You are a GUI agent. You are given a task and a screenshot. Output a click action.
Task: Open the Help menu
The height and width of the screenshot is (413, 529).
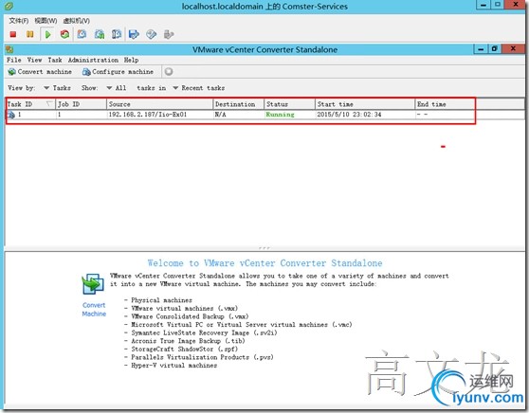click(131, 60)
